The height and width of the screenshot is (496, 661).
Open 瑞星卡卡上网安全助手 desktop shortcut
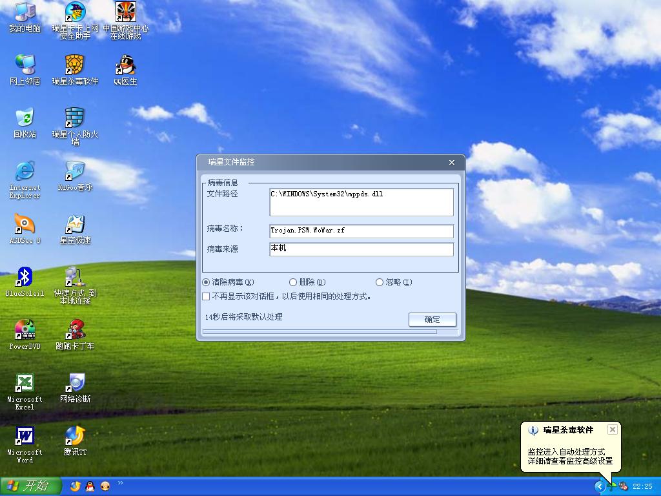(75, 20)
